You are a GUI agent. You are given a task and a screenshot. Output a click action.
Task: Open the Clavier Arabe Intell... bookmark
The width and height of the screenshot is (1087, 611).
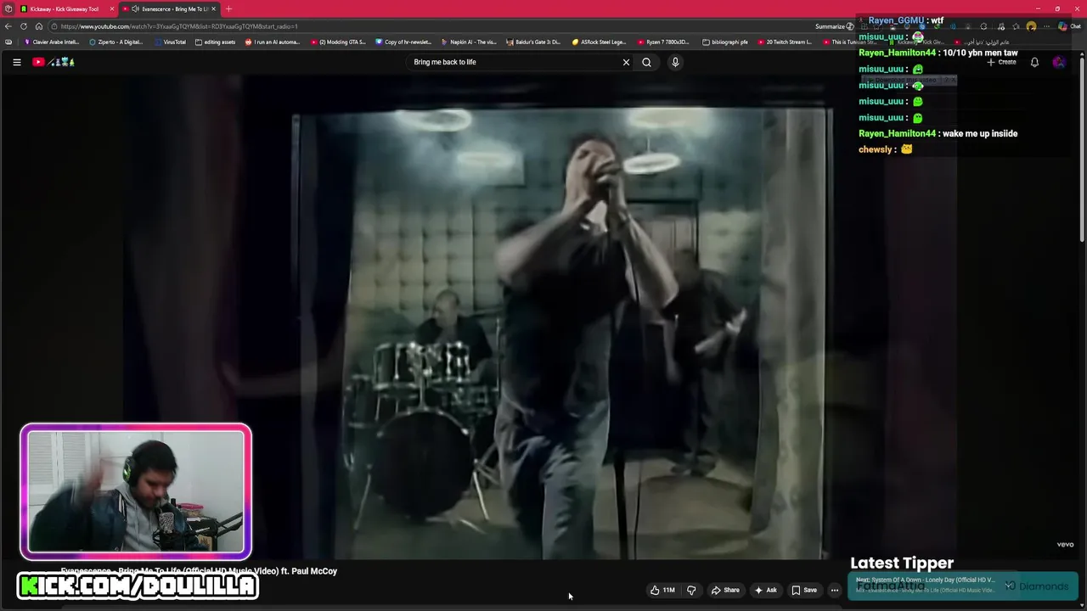51,42
